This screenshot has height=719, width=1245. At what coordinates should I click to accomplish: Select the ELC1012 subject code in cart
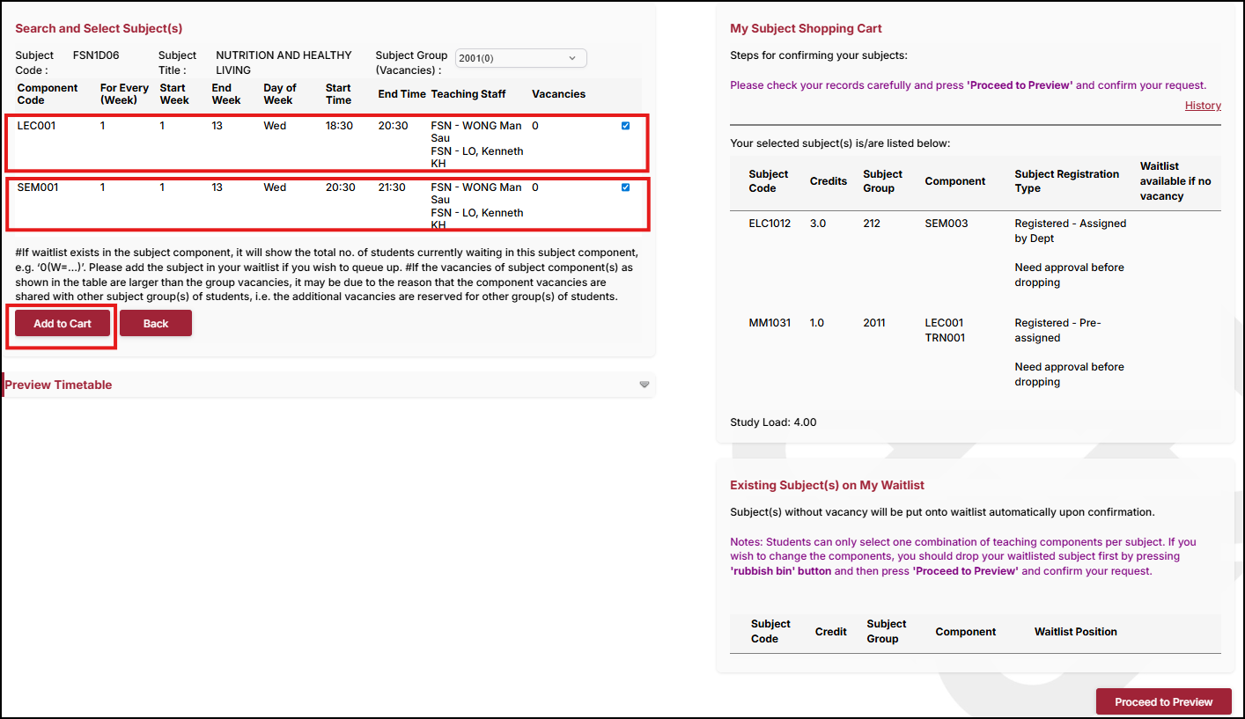pyautogui.click(x=770, y=224)
